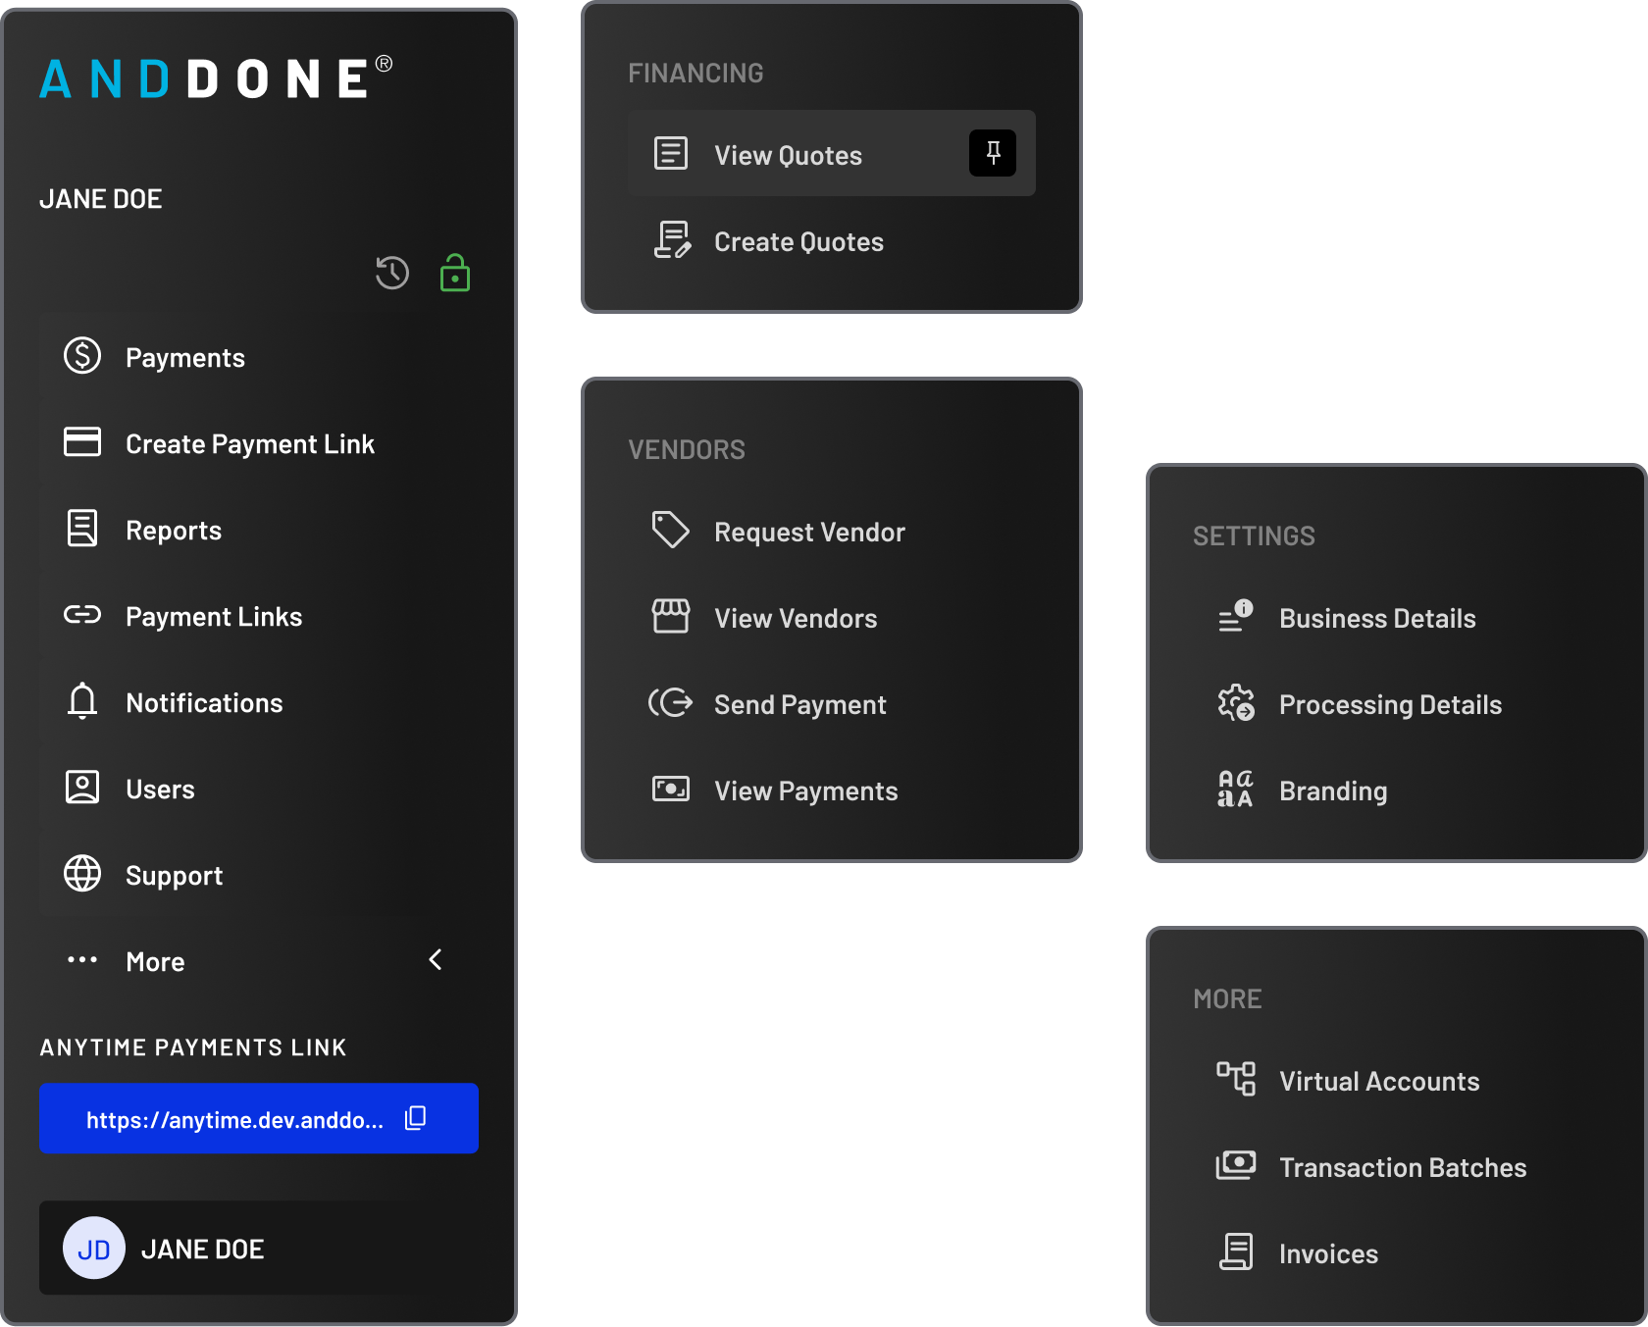Viewport: 1648px width, 1327px height.
Task: Open the Jane Doe profile avatar
Action: pos(93,1249)
